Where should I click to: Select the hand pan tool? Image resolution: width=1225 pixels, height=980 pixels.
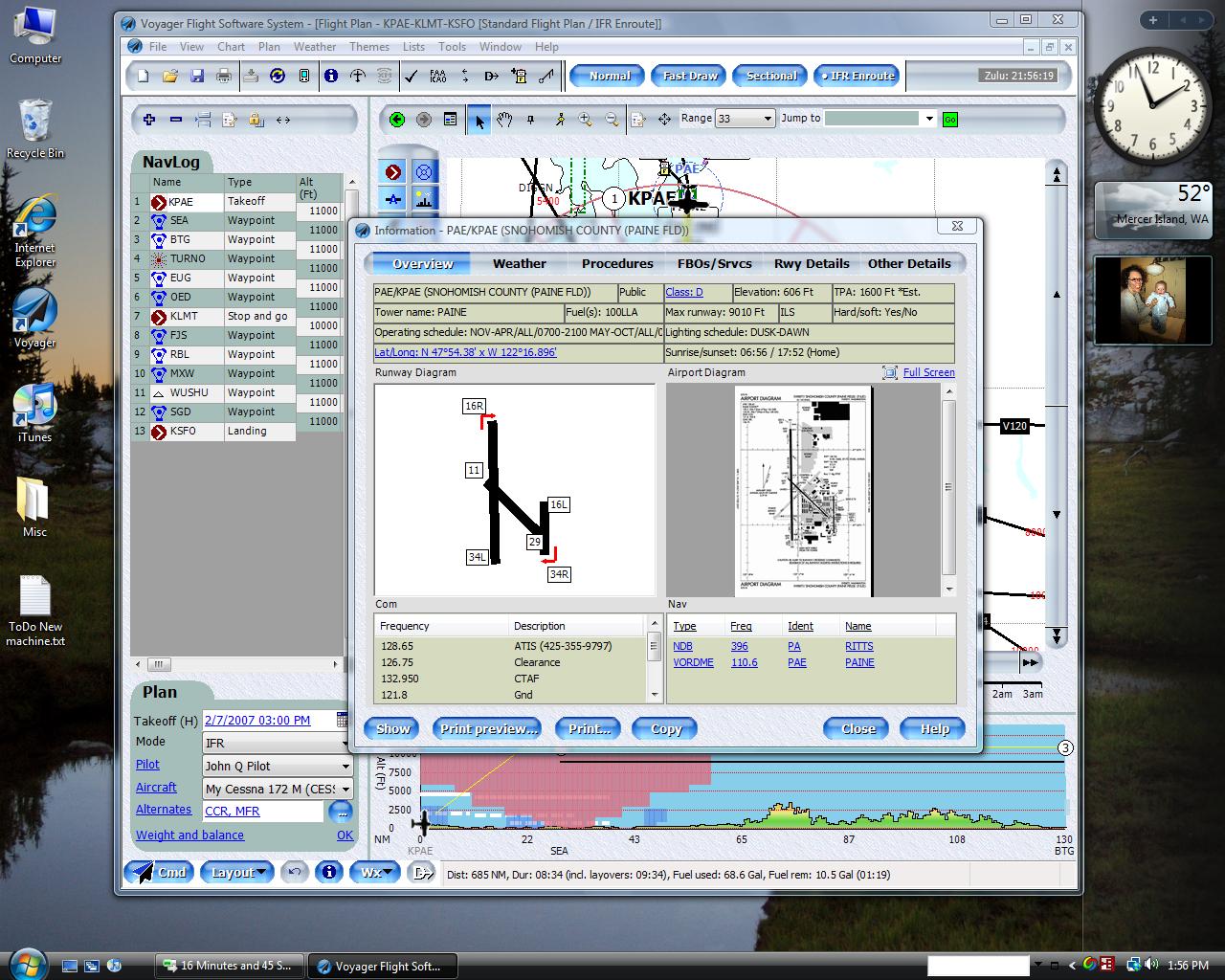(x=504, y=120)
